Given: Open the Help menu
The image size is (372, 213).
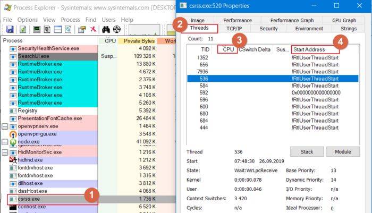Looking at the screenshot, I should (x=127, y=20).
